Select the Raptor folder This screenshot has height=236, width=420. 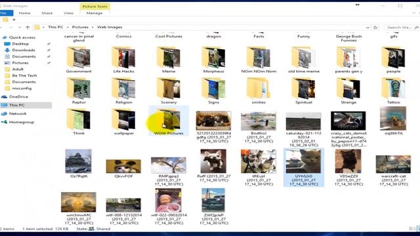click(x=79, y=91)
